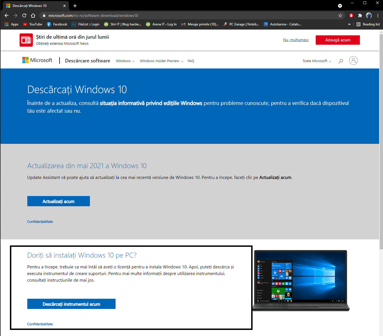383x336 pixels.
Task: Open the Apps bookmarks shortcut
Action: 12,24
